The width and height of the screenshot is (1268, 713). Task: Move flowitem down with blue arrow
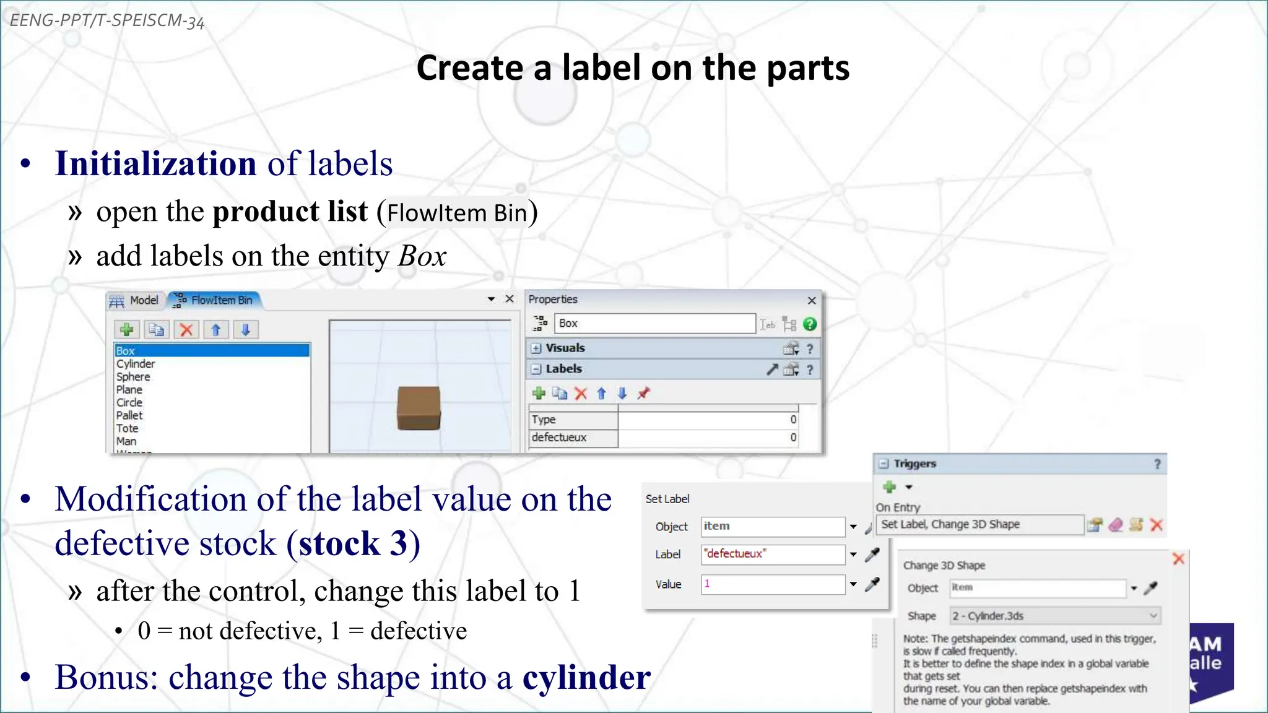point(245,330)
